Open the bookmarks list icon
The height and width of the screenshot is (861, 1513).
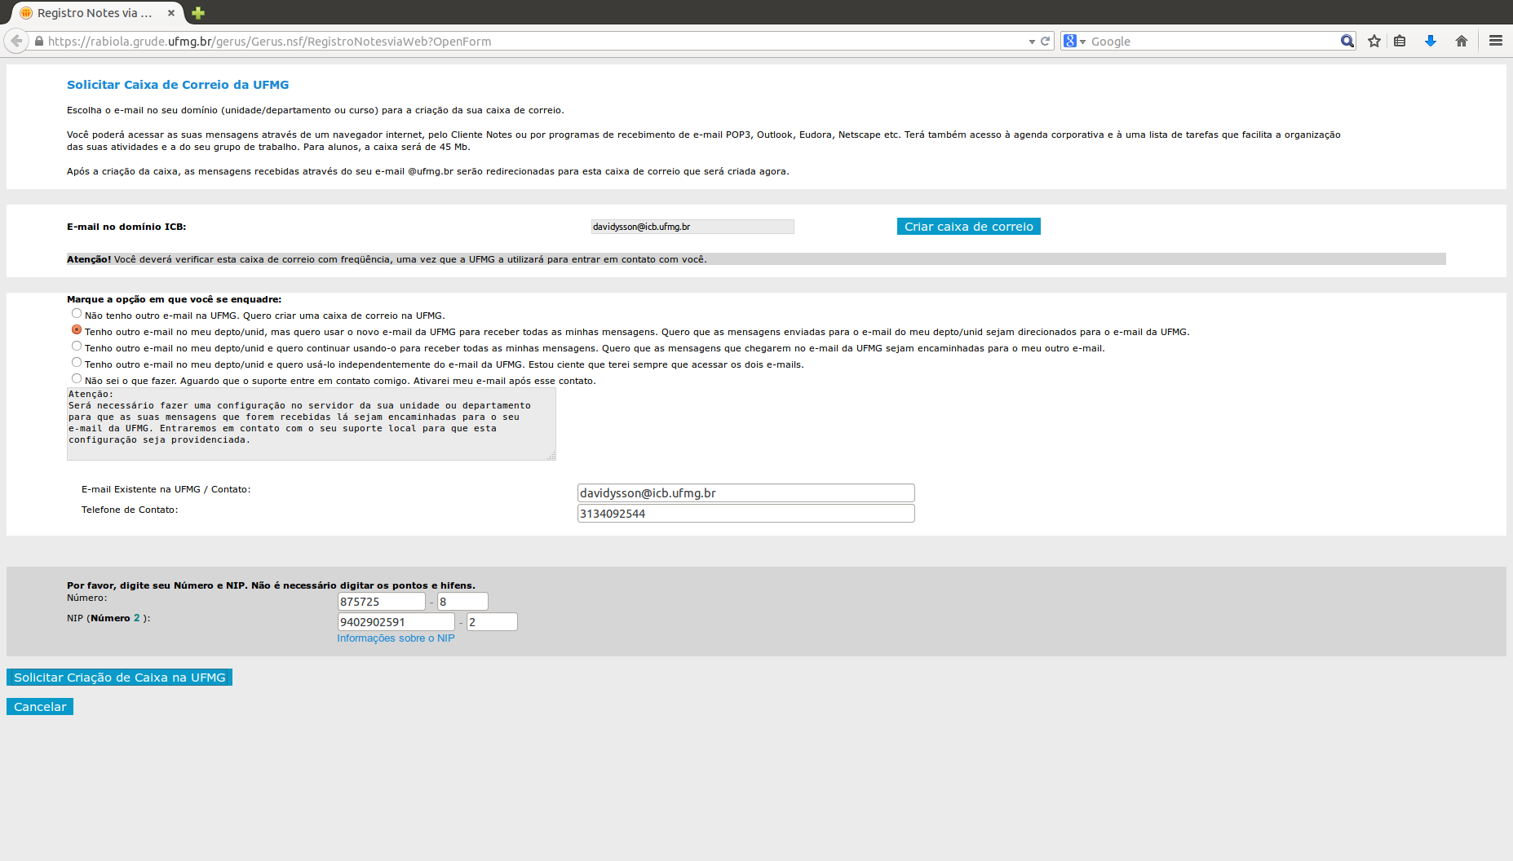[1400, 41]
